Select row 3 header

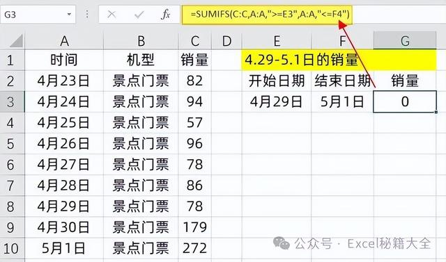(13, 101)
